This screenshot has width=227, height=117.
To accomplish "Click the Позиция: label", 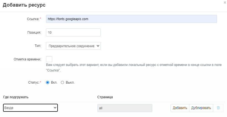I will click(34, 33).
